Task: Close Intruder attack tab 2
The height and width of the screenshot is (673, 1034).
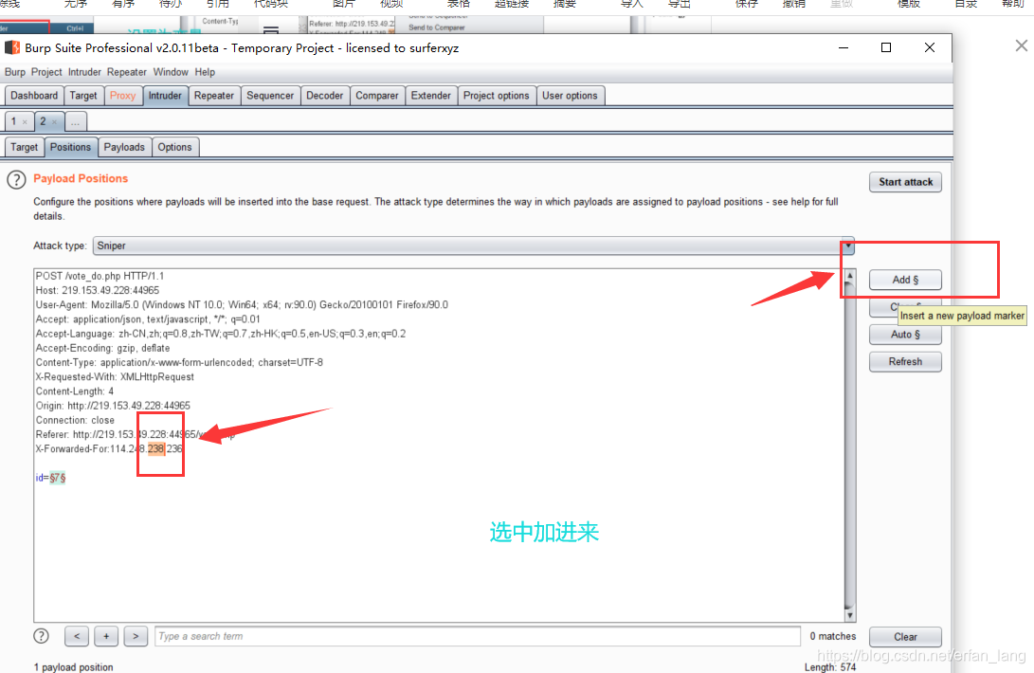Action: [x=54, y=122]
